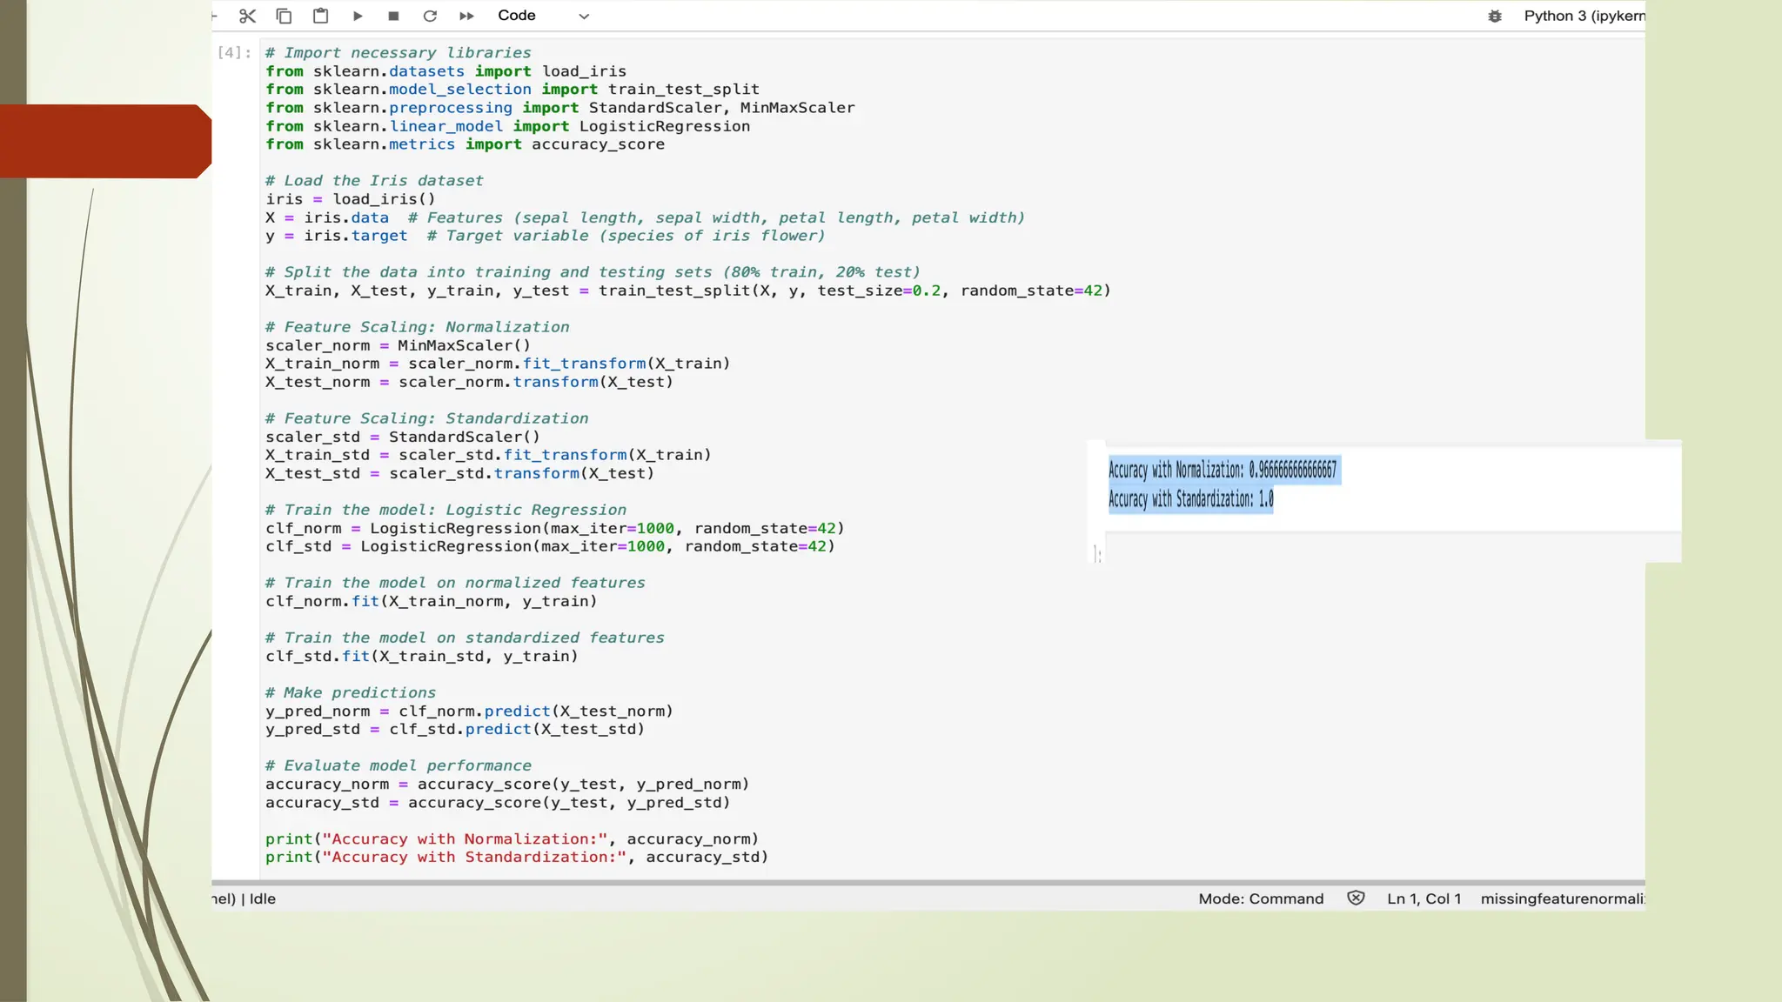Open the cell type Code dropdown
The image size is (1782, 1002).
544,16
